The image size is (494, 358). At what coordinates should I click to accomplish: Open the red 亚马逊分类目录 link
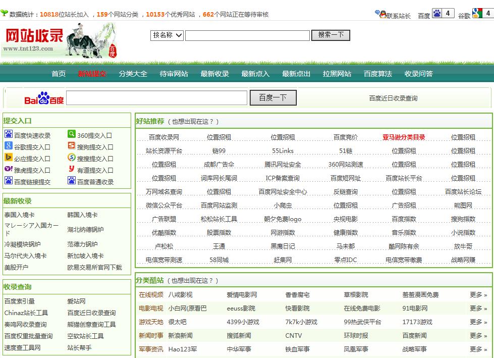(x=404, y=137)
